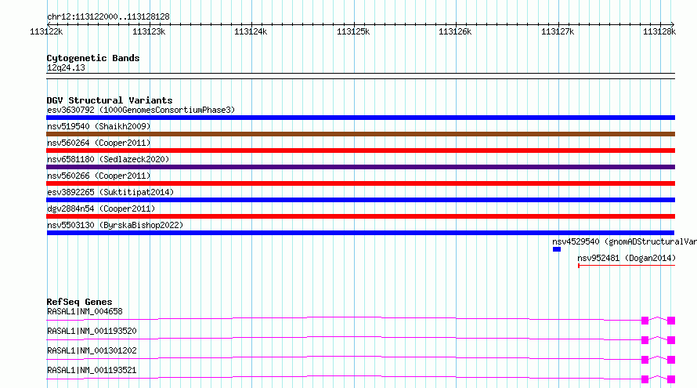Click the nsv4529540 gnomAD variant label
The height and width of the screenshot is (388, 697).
tap(624, 241)
